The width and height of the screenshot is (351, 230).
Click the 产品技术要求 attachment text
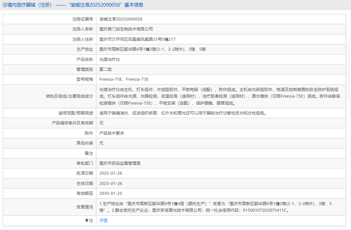pos(112,133)
